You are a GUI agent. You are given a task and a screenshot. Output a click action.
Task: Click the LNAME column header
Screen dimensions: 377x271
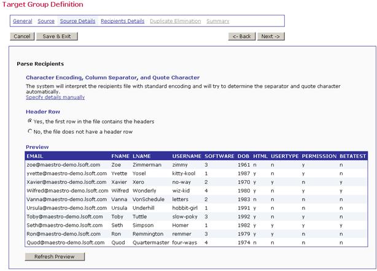(x=142, y=156)
